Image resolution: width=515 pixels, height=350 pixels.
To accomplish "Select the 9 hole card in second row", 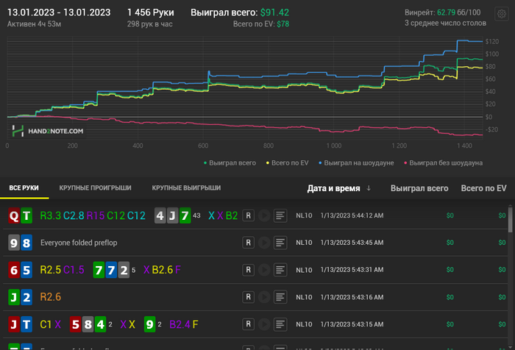I will pyautogui.click(x=14, y=243).
